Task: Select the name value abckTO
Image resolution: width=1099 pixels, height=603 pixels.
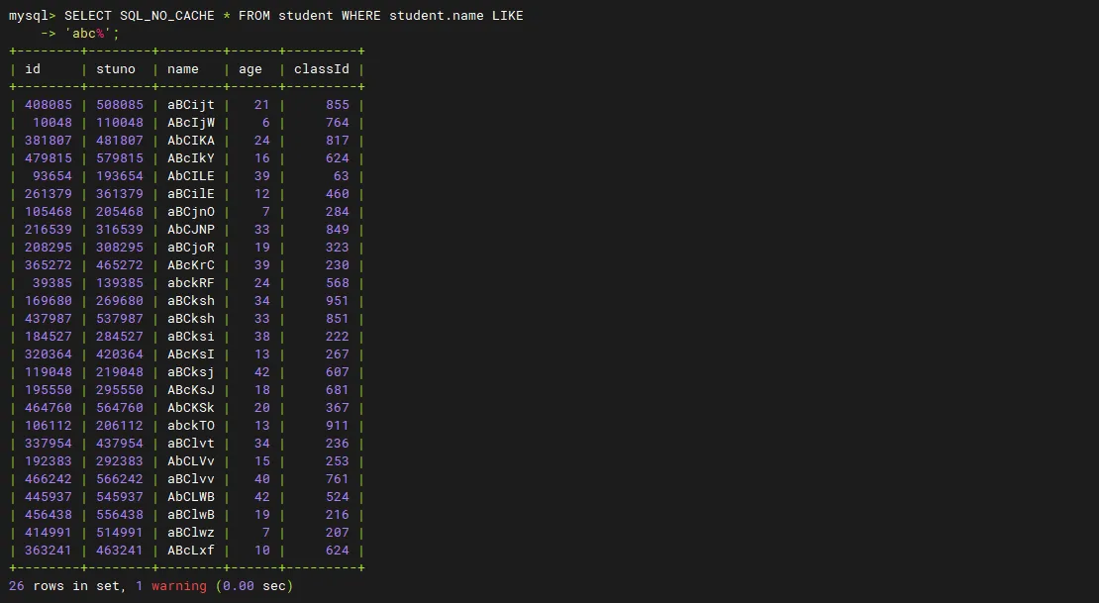Action: pos(190,426)
